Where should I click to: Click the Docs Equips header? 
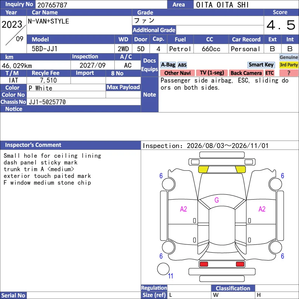[150, 65]
